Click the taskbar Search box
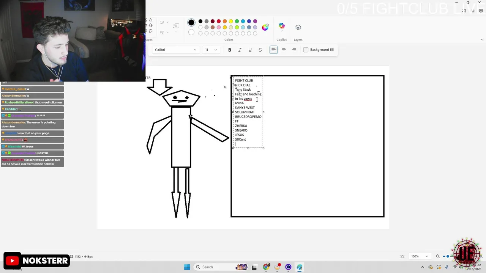Viewport: 486px width, 273px height. [x=220, y=267]
